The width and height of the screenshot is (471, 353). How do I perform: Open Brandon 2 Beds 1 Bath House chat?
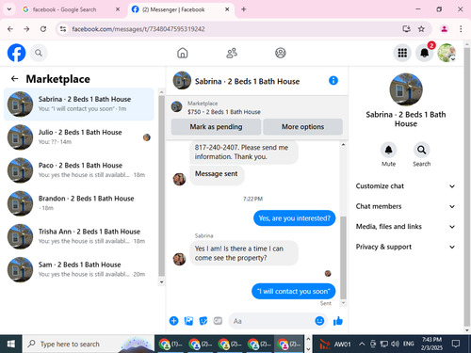click(79, 203)
